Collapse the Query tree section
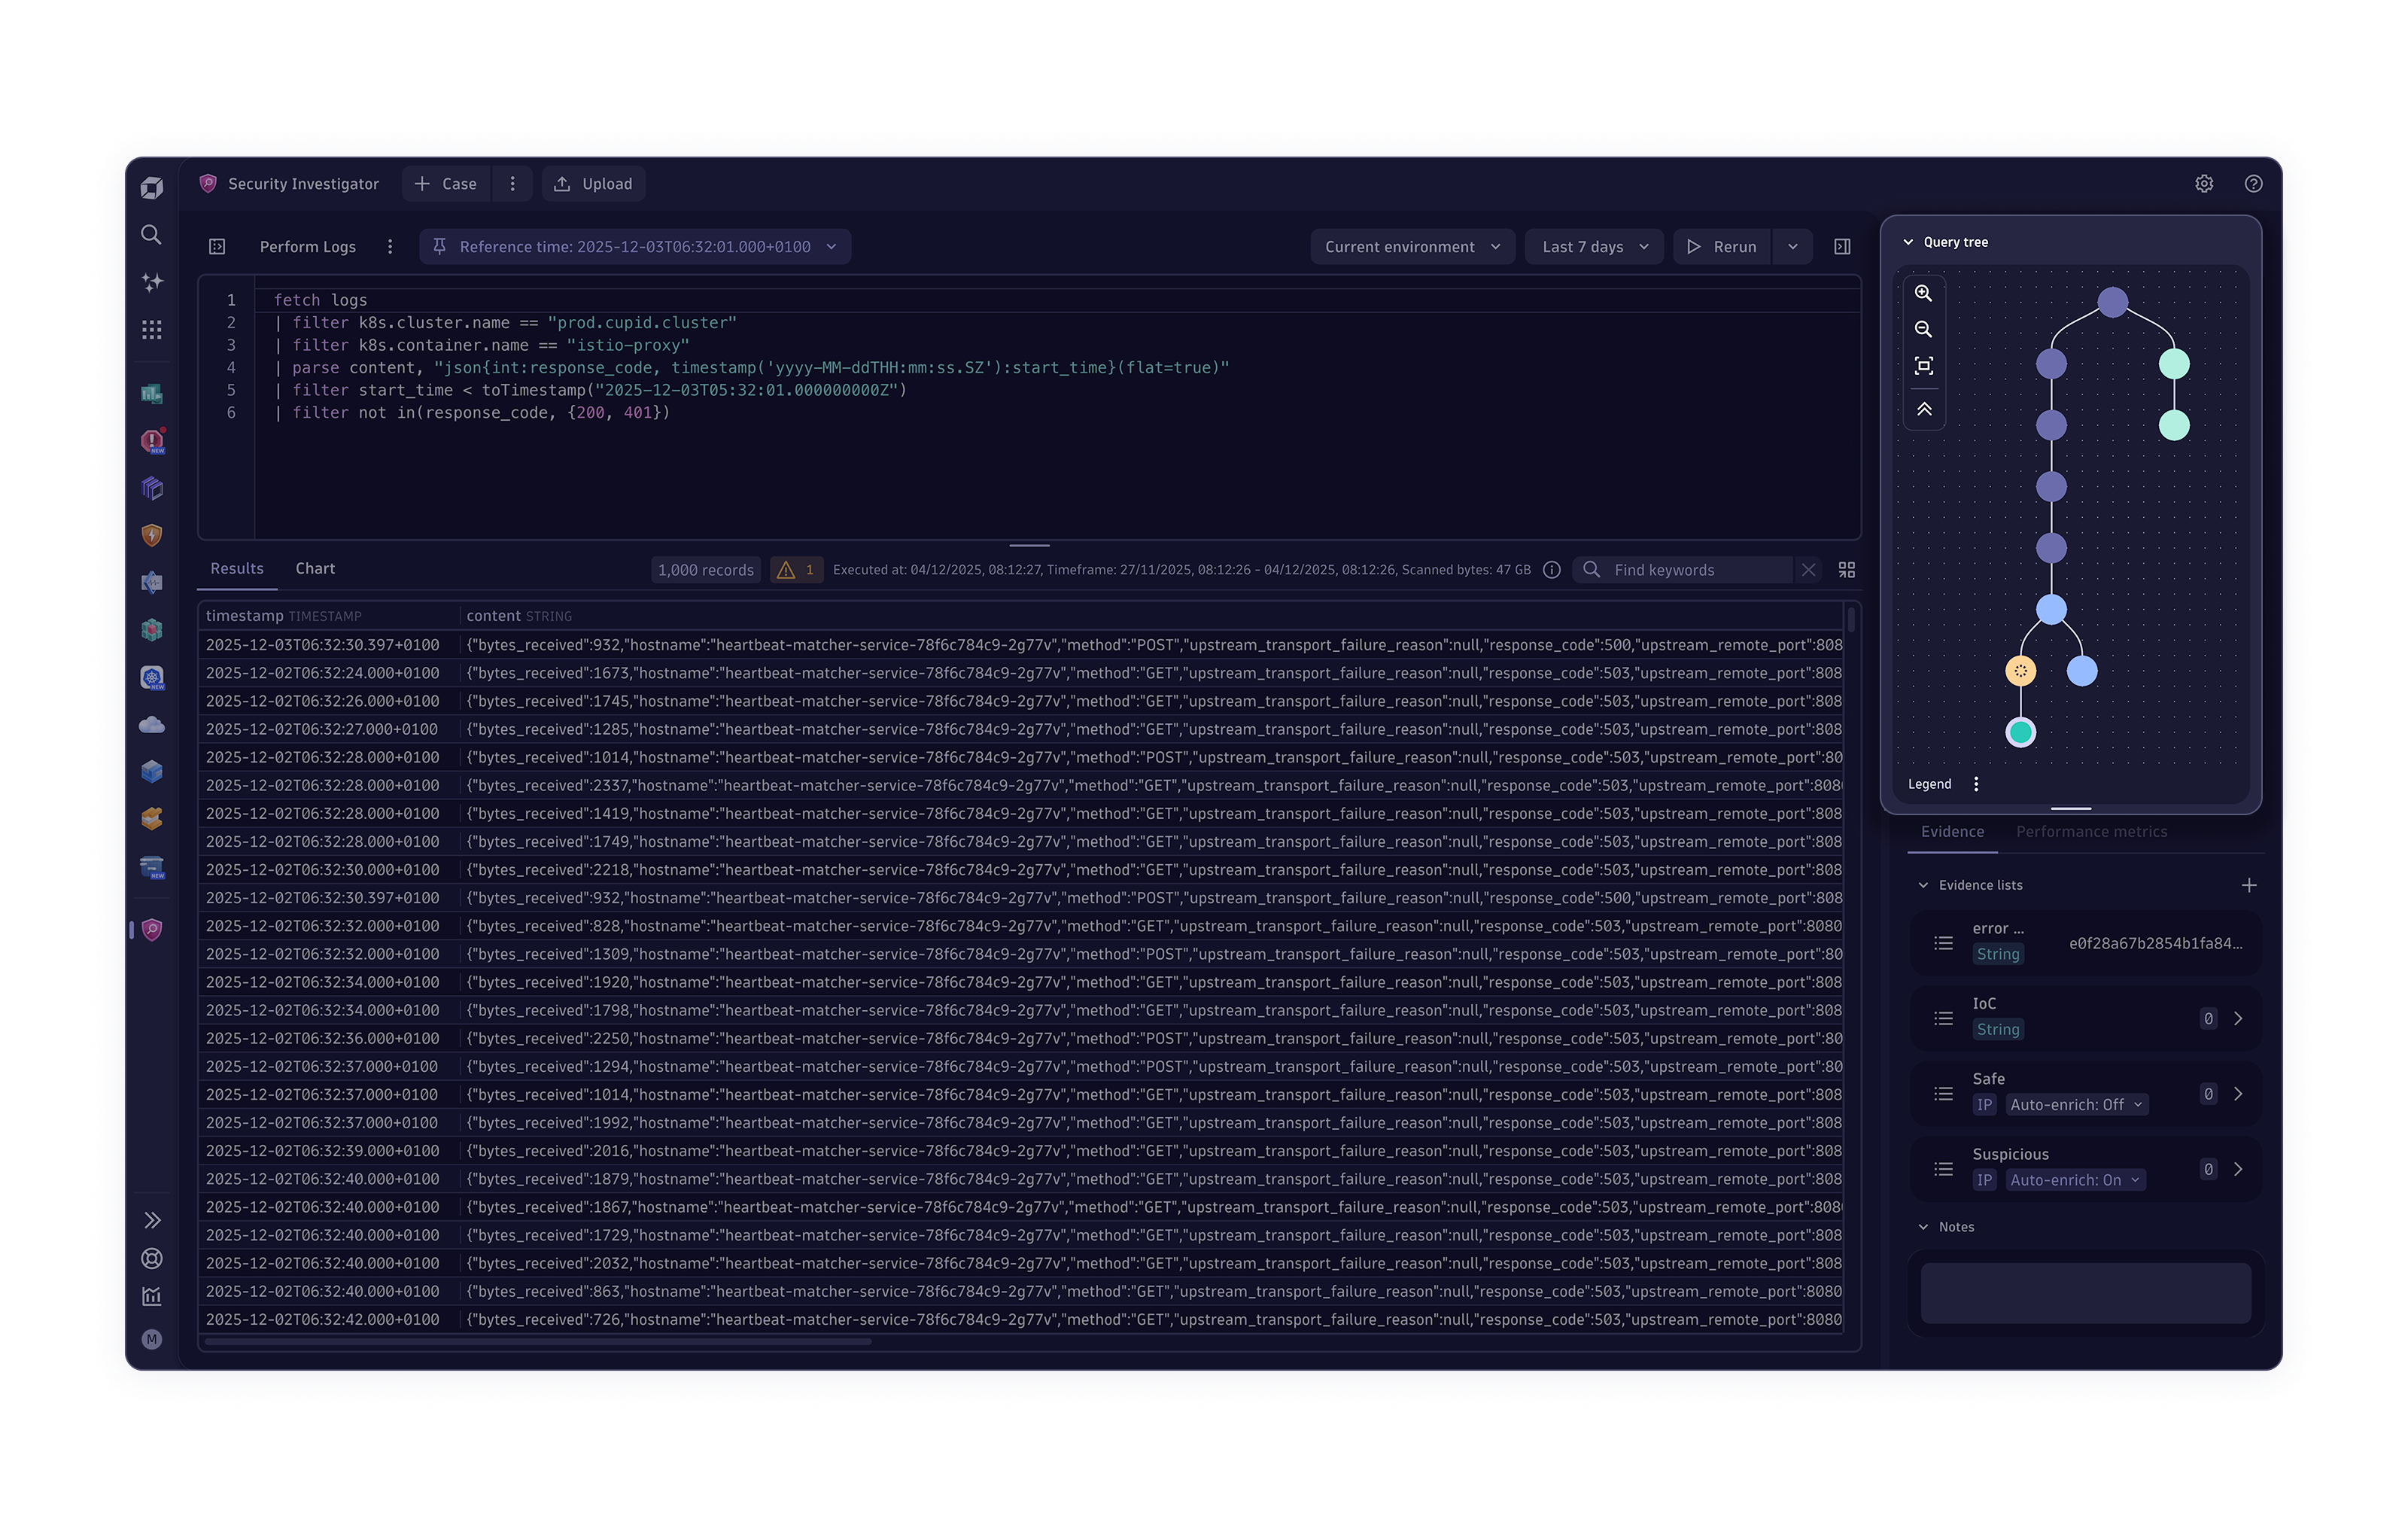The image size is (2408, 1528). tap(1908, 242)
